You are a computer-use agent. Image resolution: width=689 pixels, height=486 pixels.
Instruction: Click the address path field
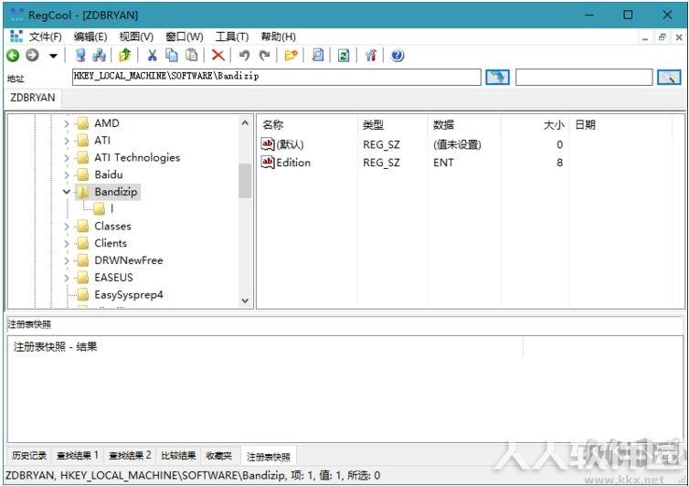[276, 77]
